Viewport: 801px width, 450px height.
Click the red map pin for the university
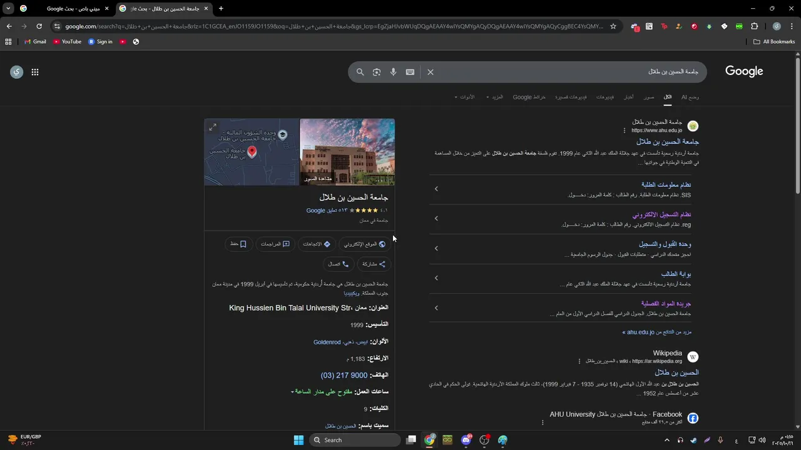click(252, 152)
